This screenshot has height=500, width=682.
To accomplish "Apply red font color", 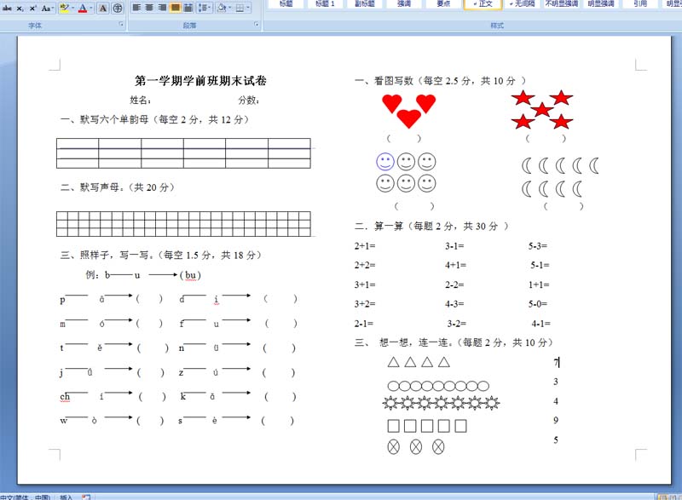I will pos(83,8).
